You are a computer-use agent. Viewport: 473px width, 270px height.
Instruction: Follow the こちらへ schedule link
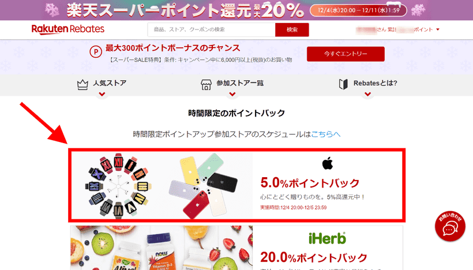325,134
